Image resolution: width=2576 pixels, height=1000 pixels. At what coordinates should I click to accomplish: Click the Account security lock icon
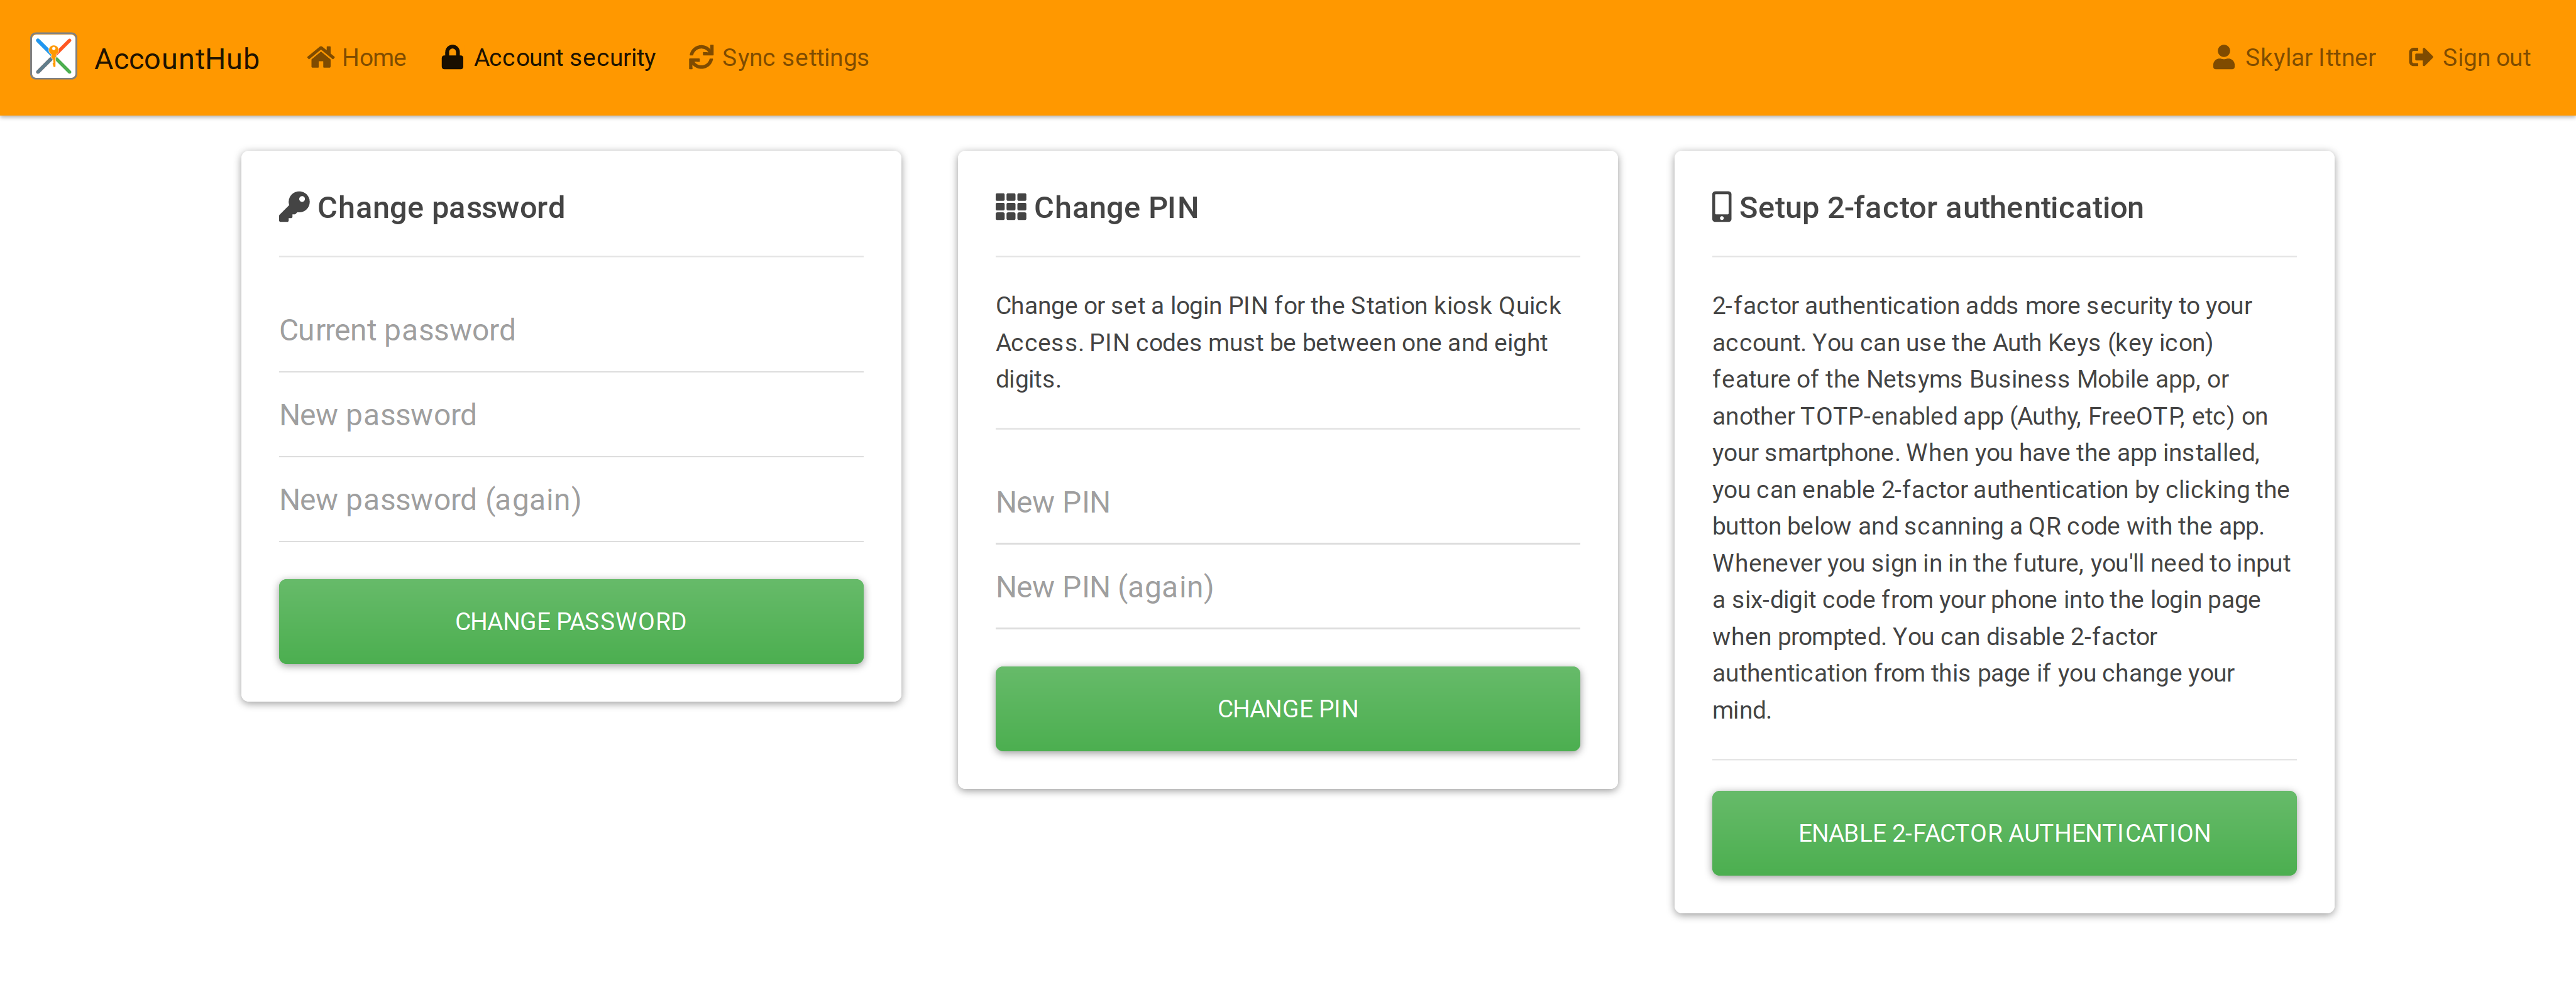[x=452, y=57]
